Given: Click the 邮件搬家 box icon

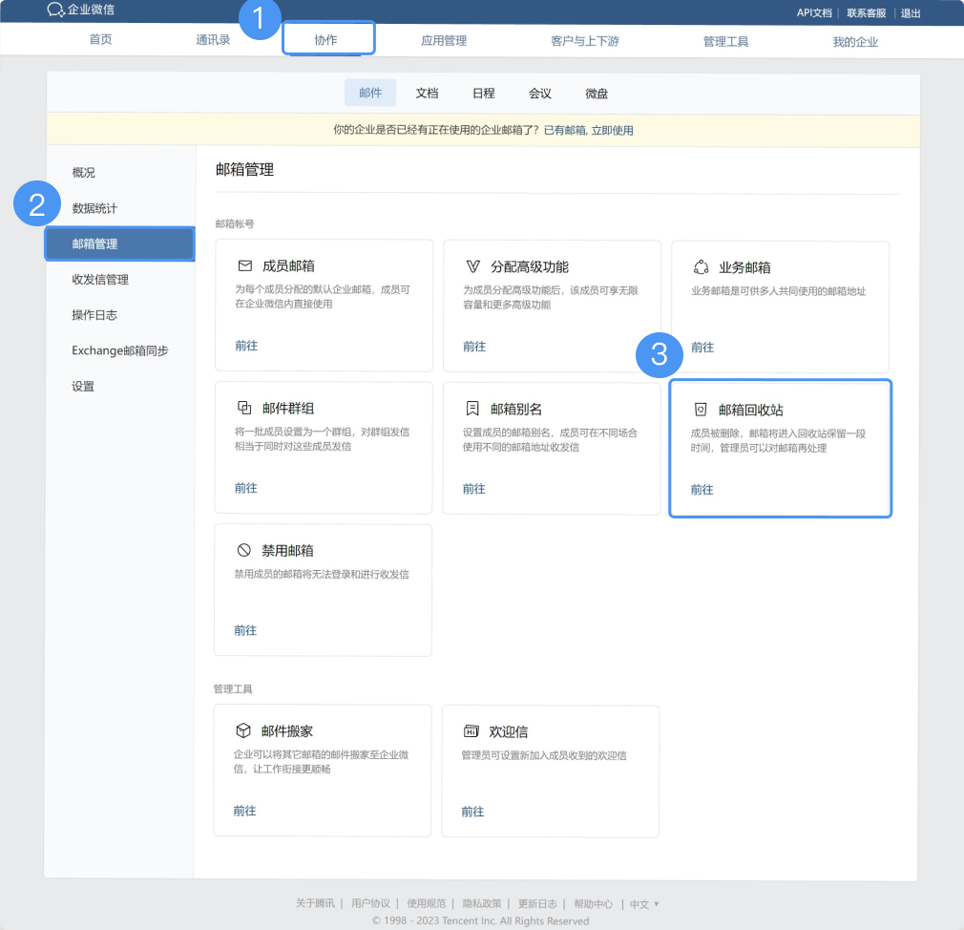Looking at the screenshot, I should click(x=243, y=730).
